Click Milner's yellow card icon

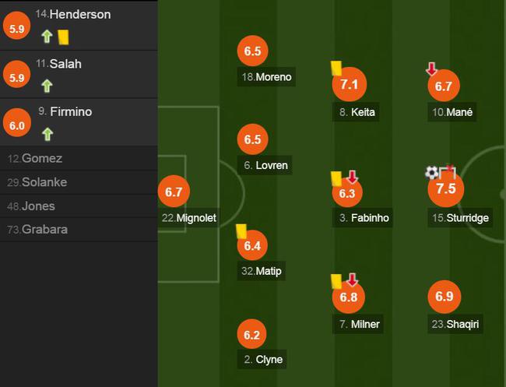tap(336, 281)
